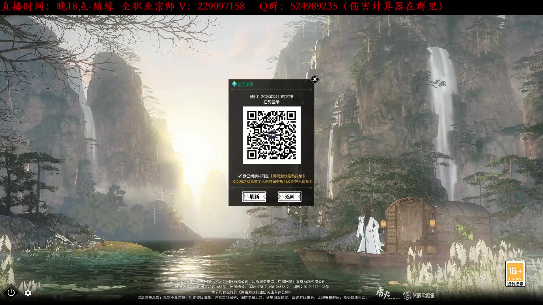This screenshot has width=543, height=305.
Task: Click the 返回 back button
Action: click(290, 197)
